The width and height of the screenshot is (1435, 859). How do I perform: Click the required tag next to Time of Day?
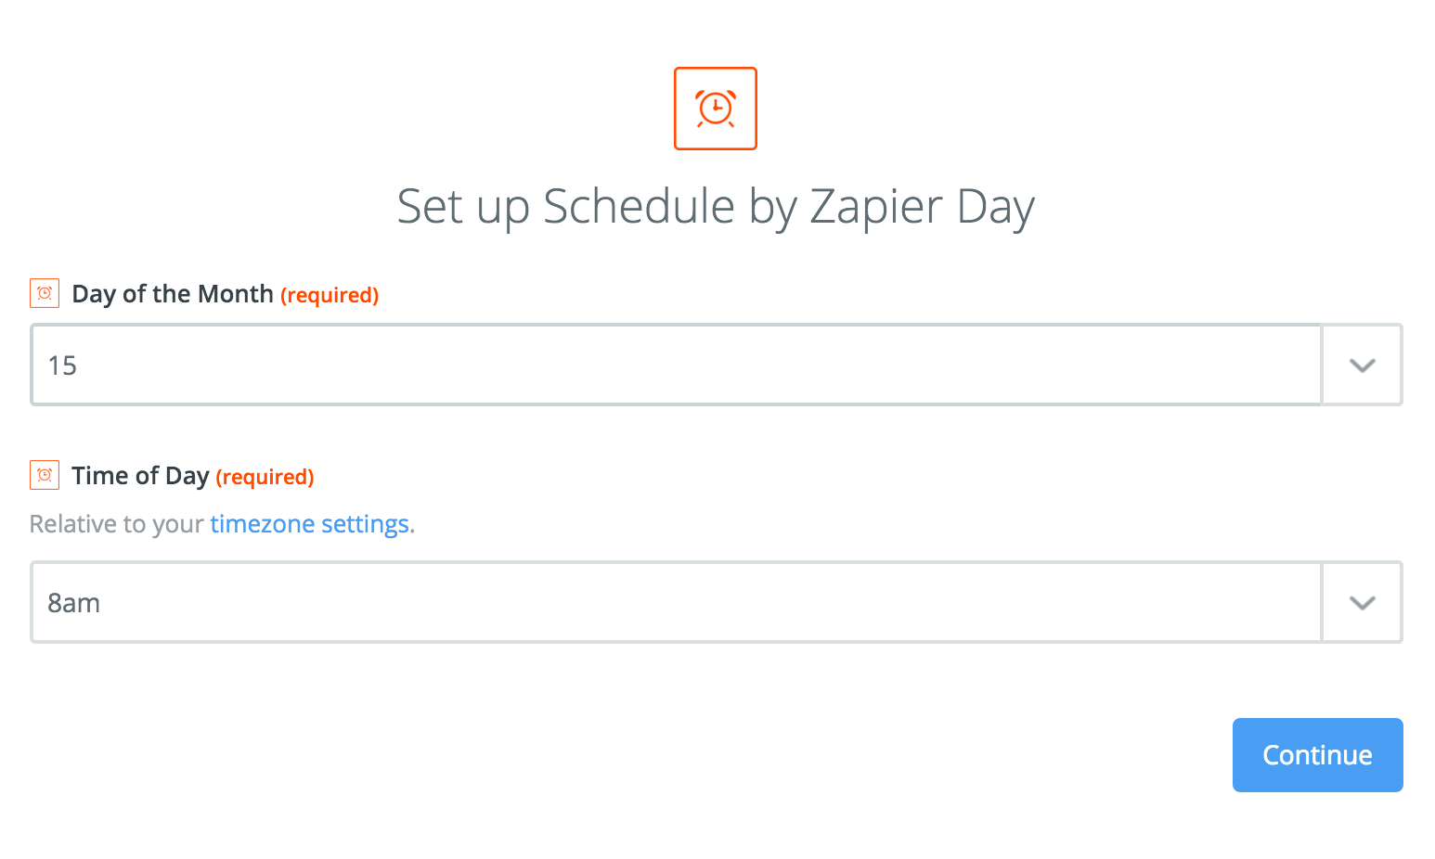coord(265,477)
